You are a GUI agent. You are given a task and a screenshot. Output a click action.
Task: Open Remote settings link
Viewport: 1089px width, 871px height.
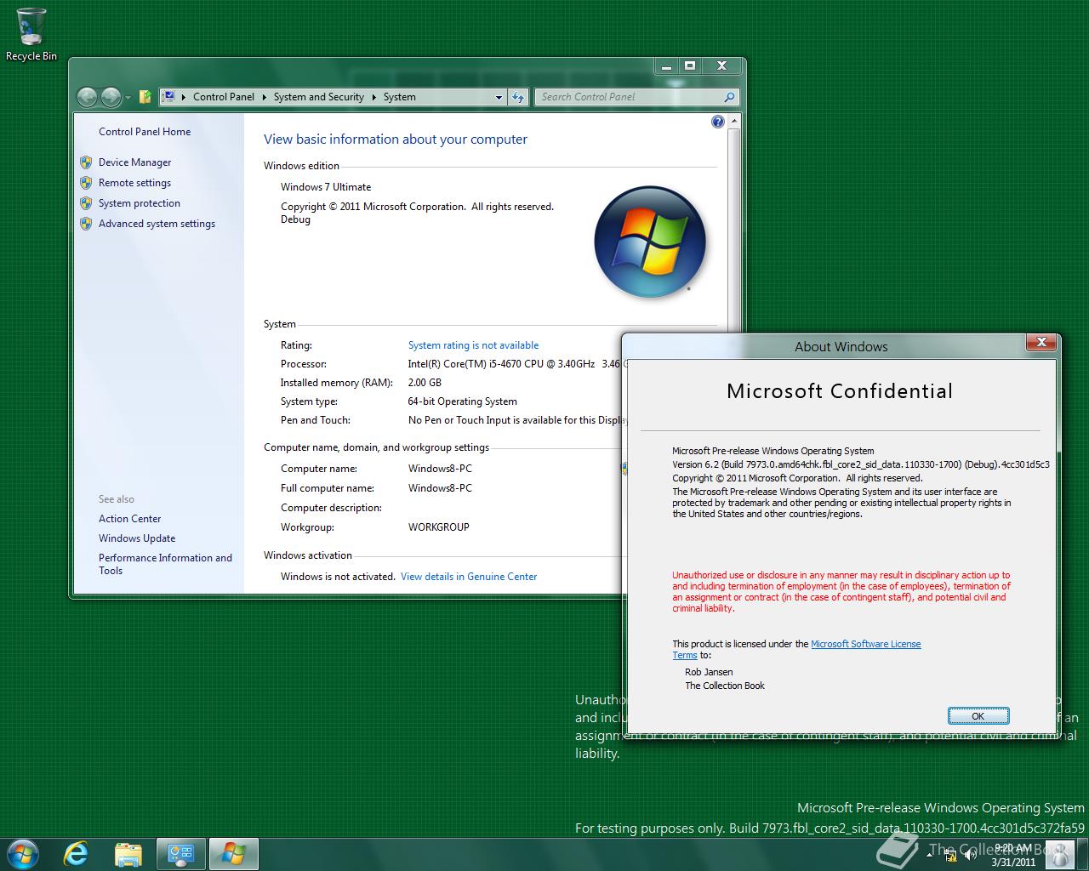[134, 183]
